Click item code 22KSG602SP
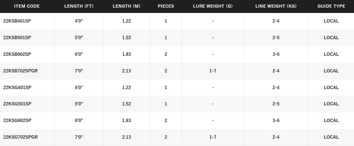This screenshot has width=354, height=146. (x=17, y=121)
